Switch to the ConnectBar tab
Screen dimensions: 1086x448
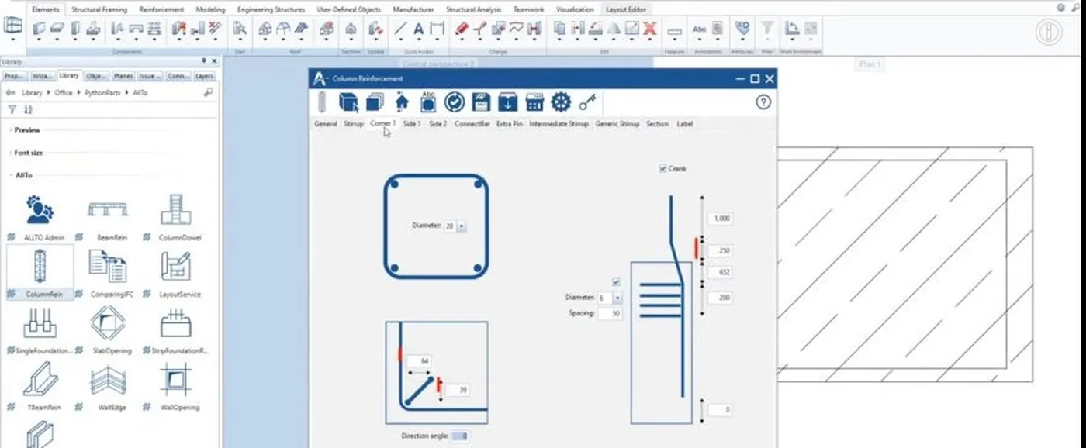[x=472, y=124]
